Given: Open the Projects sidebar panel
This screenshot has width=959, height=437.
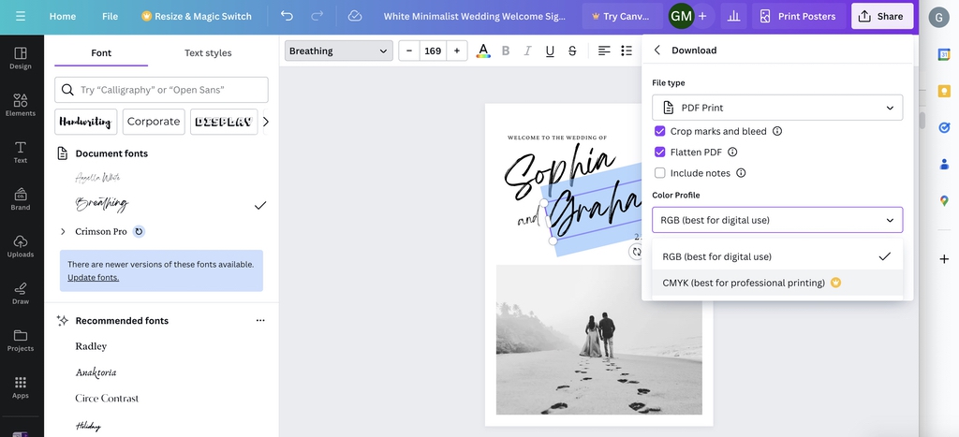Looking at the screenshot, I should click(x=21, y=341).
